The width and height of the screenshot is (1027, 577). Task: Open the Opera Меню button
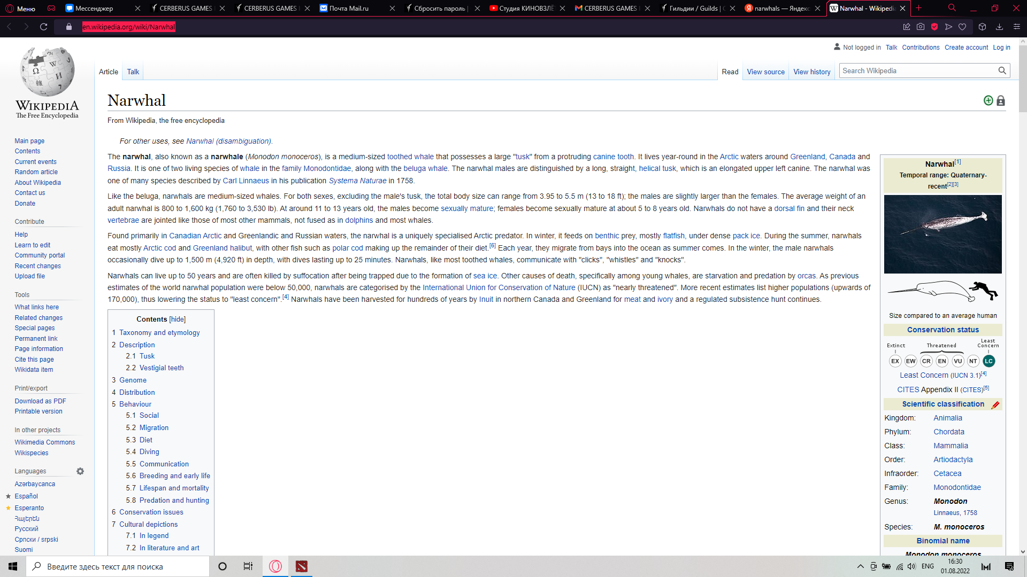click(x=20, y=8)
